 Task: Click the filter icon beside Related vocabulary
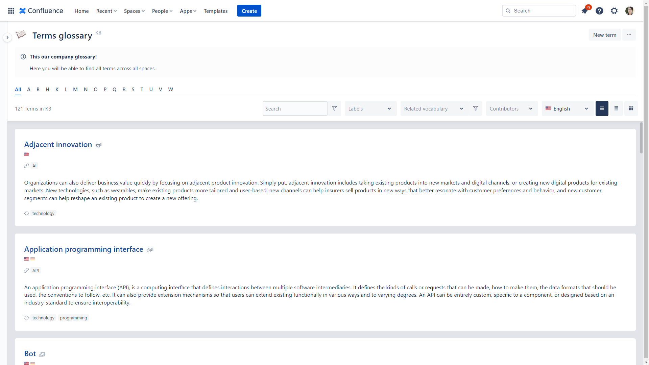pos(476,108)
